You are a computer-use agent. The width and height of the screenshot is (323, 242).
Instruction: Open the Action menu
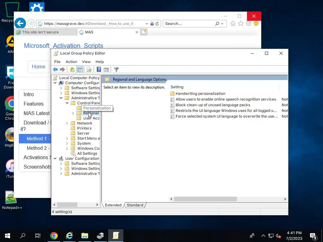pos(71,62)
